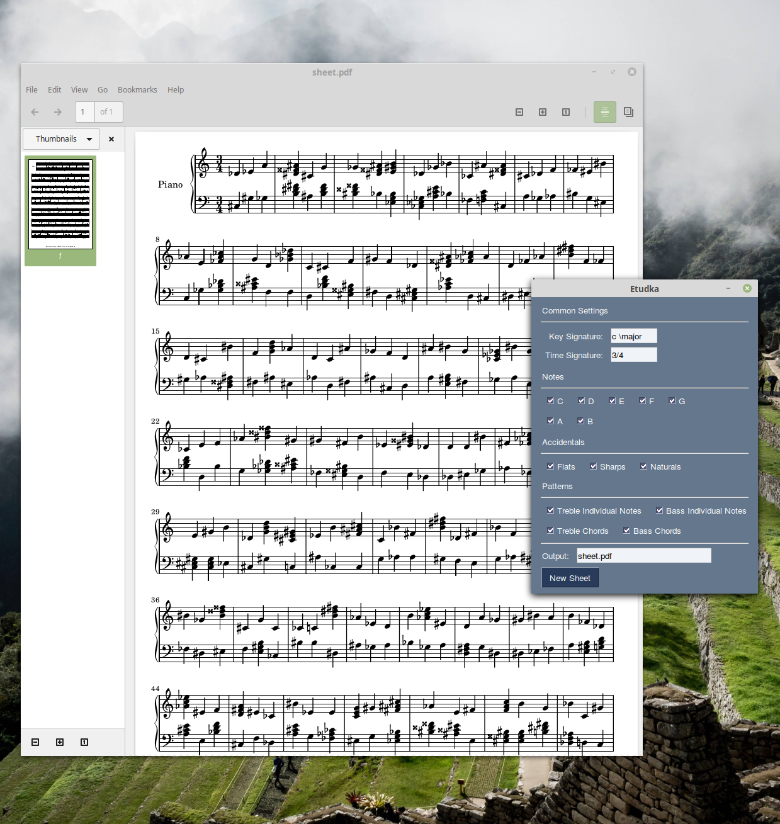Viewport: 780px width, 824px height.
Task: Close the thumbnails side pane
Action: click(x=111, y=139)
